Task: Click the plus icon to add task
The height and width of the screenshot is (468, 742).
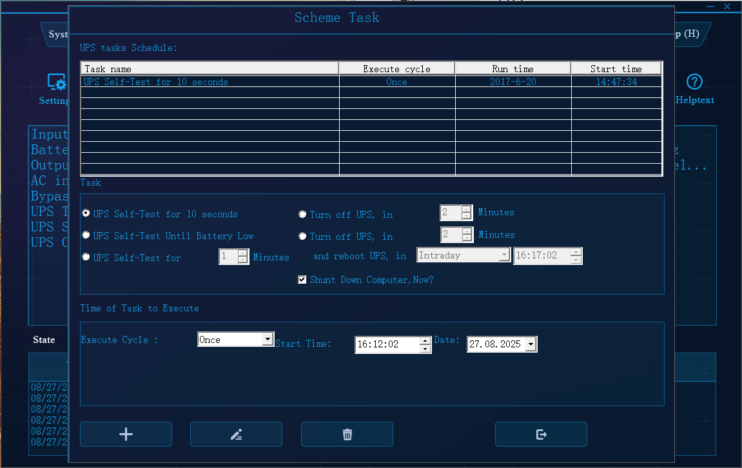Action: (126, 434)
